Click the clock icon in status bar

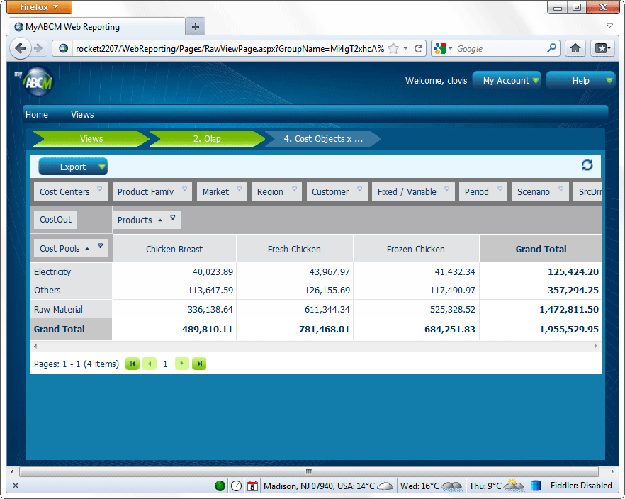237,486
